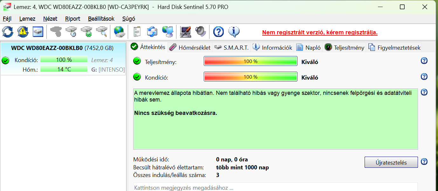
Task: Click green status check icon in disk list
Action: [x=5, y=60]
